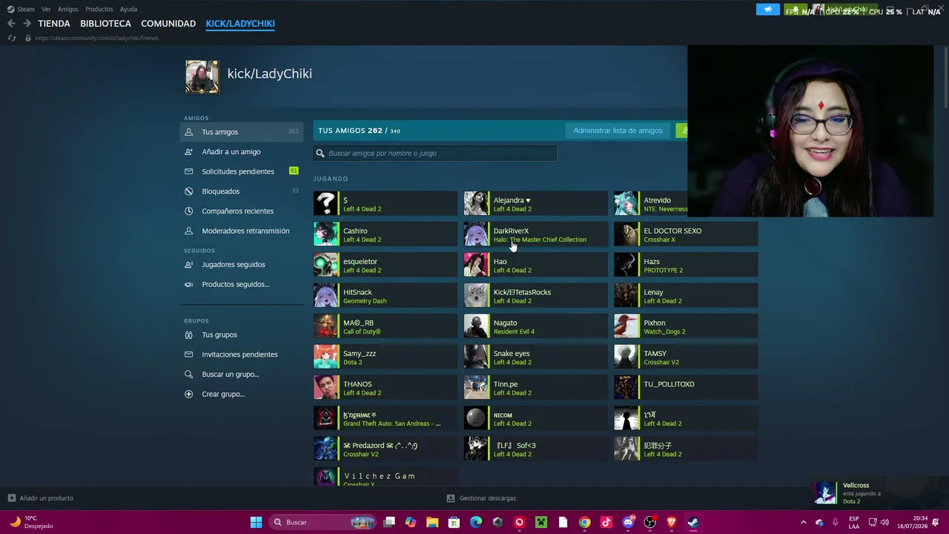This screenshot has height=534, width=949.
Task: Open friend Pixhon's card
Action: coord(686,326)
